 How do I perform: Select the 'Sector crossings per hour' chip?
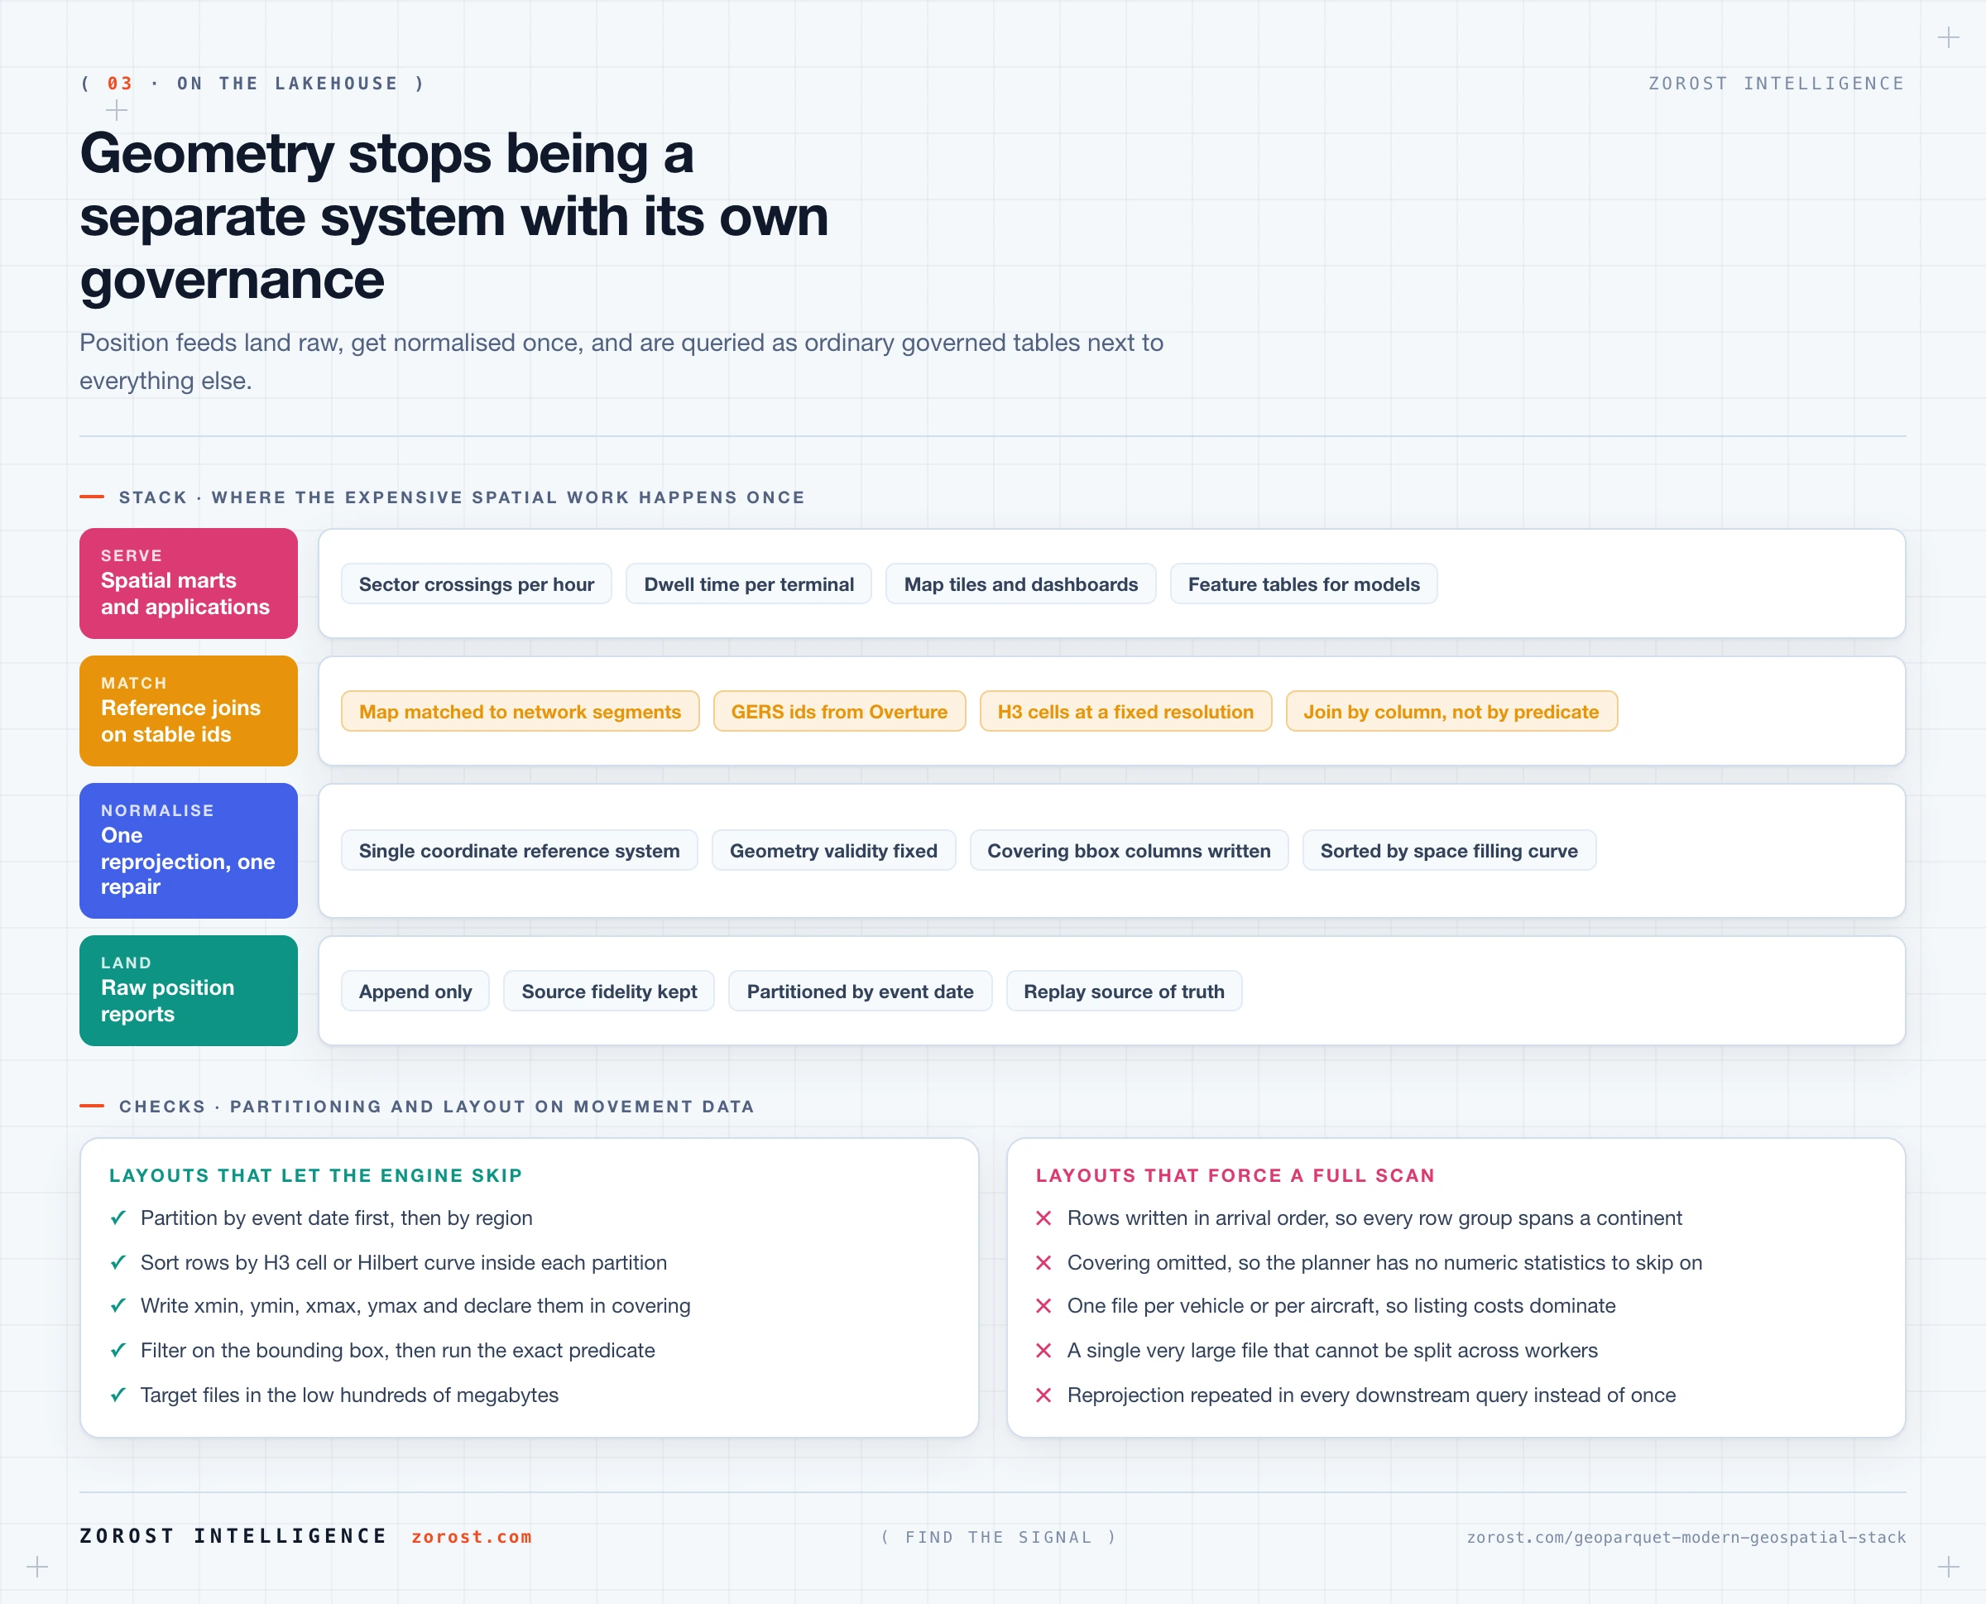(x=477, y=584)
